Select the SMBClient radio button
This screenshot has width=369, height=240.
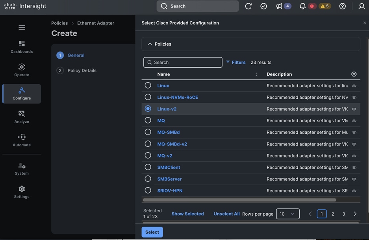click(148, 167)
